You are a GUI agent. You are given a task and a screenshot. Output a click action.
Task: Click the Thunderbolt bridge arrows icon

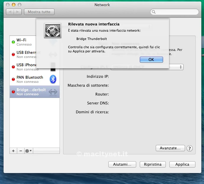click(x=53, y=92)
